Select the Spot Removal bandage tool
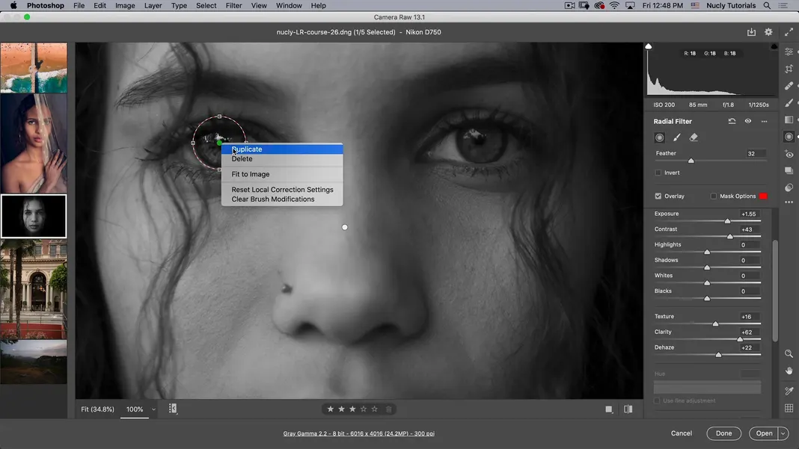 coord(789,85)
